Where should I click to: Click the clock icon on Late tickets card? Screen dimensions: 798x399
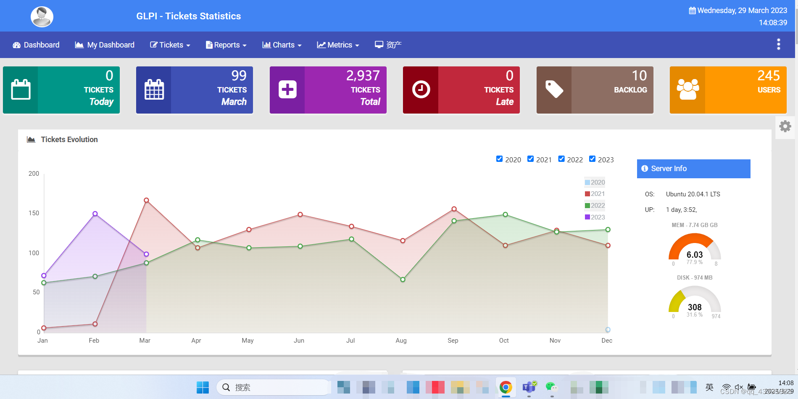coord(421,89)
